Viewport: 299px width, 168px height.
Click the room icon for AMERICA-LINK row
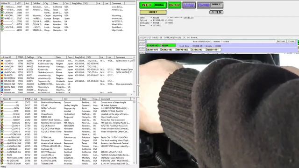2,143
